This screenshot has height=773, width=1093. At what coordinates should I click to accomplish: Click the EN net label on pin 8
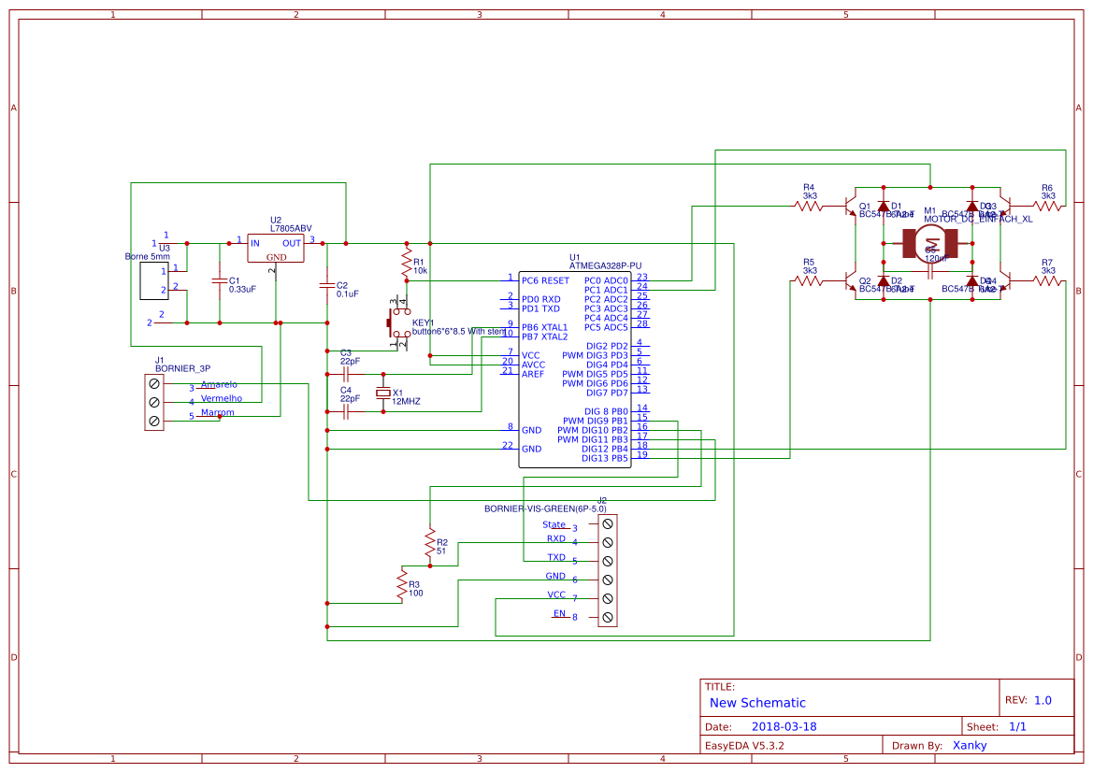(x=559, y=614)
